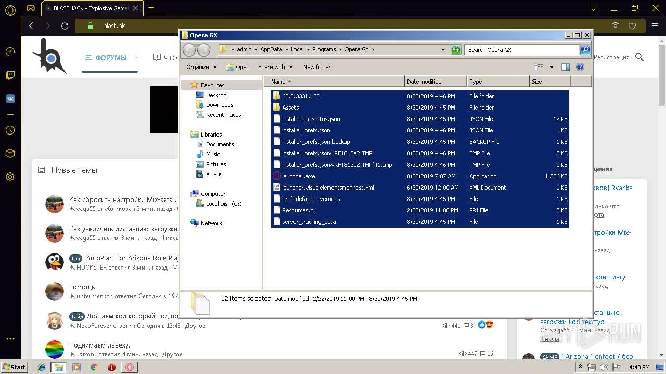The width and height of the screenshot is (666, 374).
Task: Expand Opera GX breadcrumb arrow
Action: pyautogui.click(x=373, y=50)
